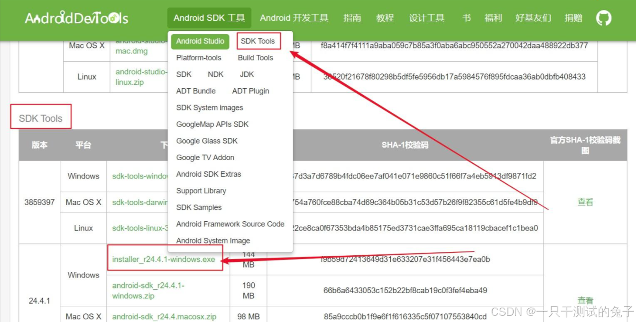Download sdk-tools-linux link for 3859397

pos(140,228)
